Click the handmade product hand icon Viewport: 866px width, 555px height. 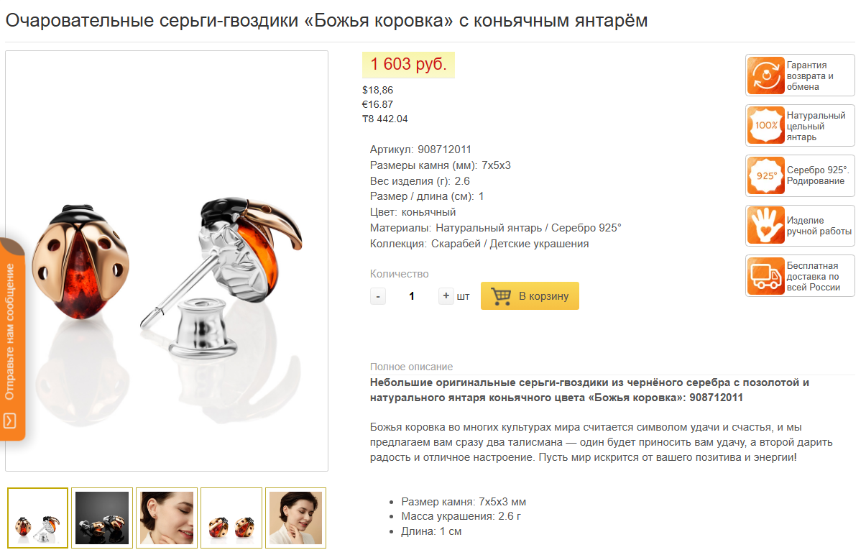[x=765, y=226]
